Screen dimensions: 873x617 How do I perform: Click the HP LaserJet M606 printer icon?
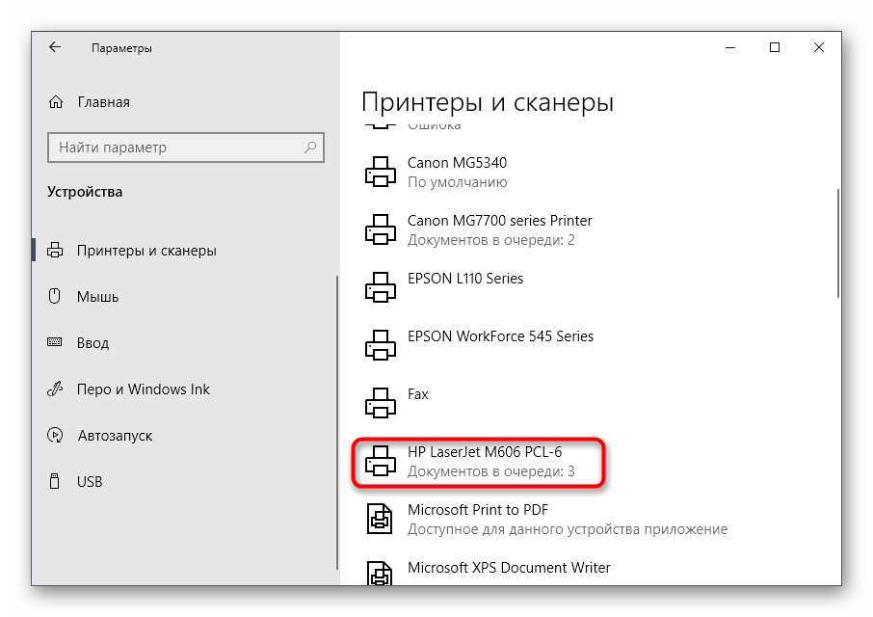click(381, 461)
